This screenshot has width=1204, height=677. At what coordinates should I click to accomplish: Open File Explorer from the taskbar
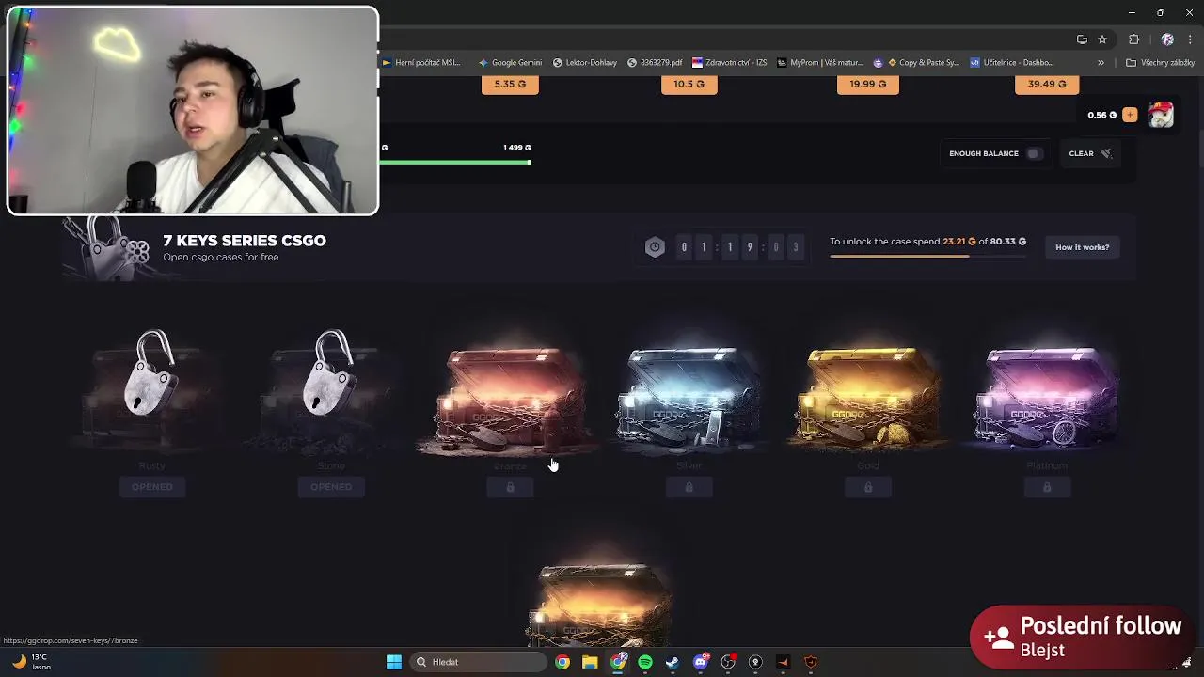(x=590, y=662)
